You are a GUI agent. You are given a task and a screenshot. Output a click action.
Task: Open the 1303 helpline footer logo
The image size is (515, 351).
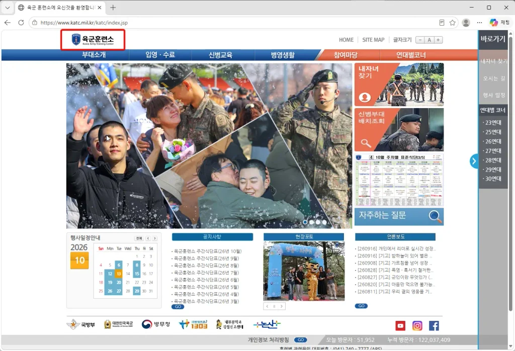pyautogui.click(x=194, y=324)
